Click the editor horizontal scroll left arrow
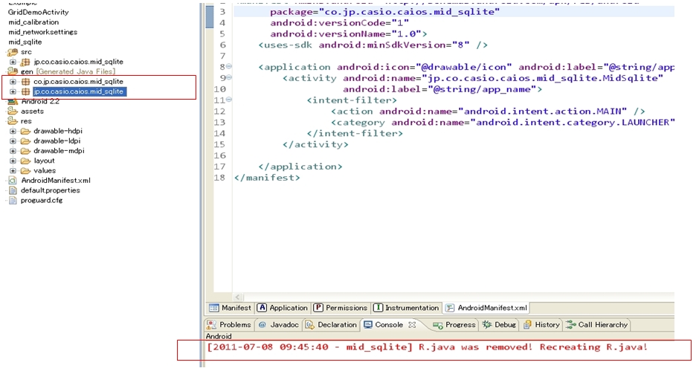 click(x=239, y=297)
